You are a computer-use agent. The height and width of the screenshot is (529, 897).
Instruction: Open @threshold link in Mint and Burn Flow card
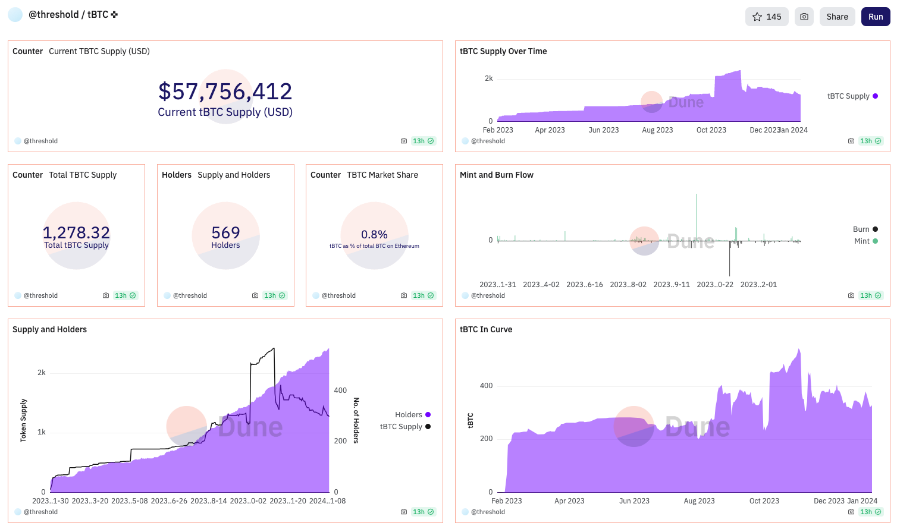pyautogui.click(x=488, y=295)
